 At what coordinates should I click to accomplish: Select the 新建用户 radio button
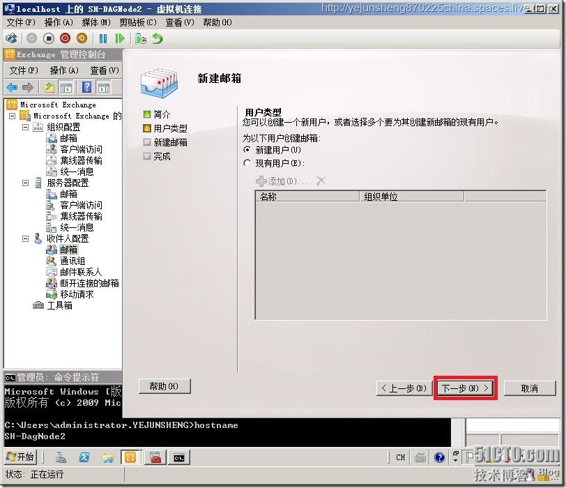[247, 149]
